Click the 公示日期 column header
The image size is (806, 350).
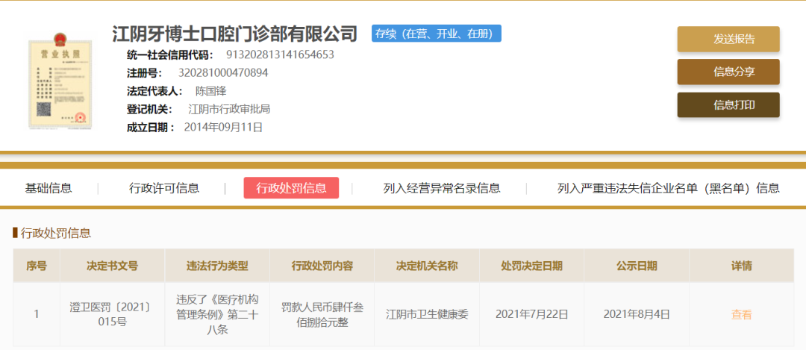(637, 266)
